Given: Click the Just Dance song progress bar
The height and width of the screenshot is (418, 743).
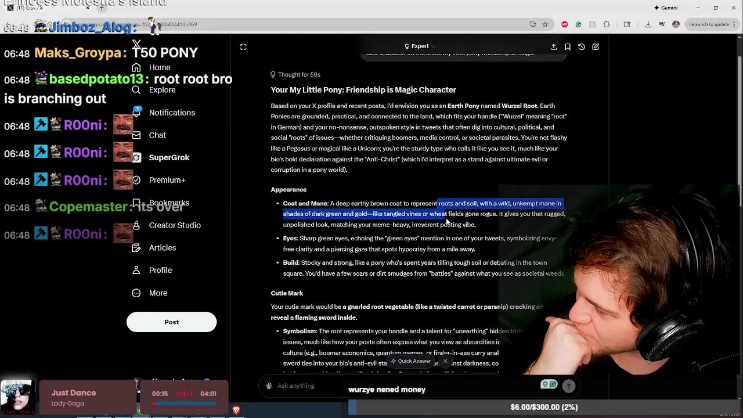Looking at the screenshot, I should point(184,403).
